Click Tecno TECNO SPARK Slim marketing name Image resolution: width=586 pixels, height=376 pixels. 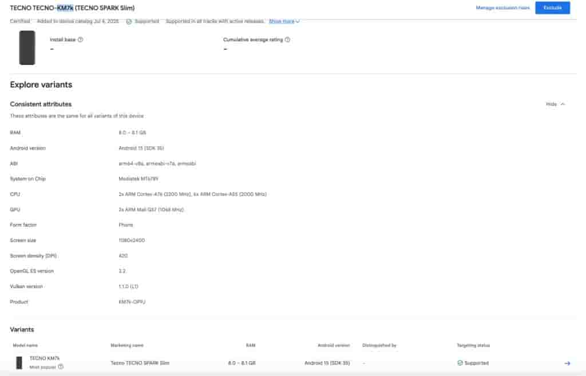click(140, 363)
